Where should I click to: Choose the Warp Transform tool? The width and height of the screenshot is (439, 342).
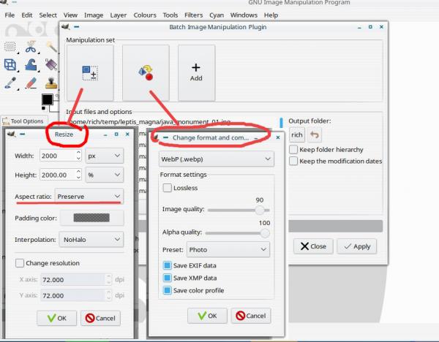[x=31, y=65]
